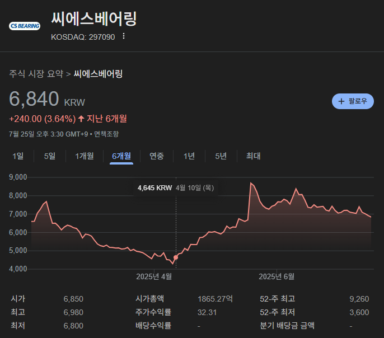Click the 최고 value 6,980
Image resolution: width=384 pixels, height=338 pixels.
[x=73, y=312]
